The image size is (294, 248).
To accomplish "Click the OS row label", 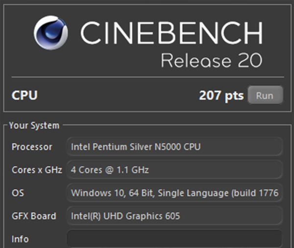I will click(18, 193).
